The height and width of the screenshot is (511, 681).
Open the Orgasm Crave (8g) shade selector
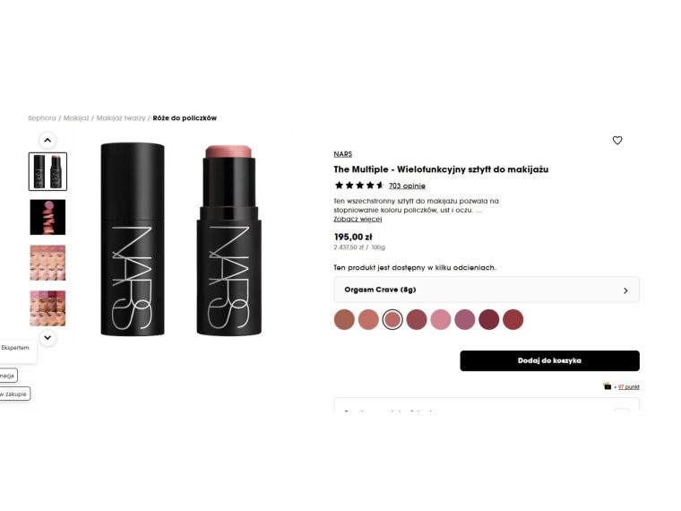click(487, 290)
